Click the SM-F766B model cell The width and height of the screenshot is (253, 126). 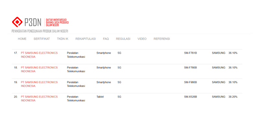tap(190, 68)
